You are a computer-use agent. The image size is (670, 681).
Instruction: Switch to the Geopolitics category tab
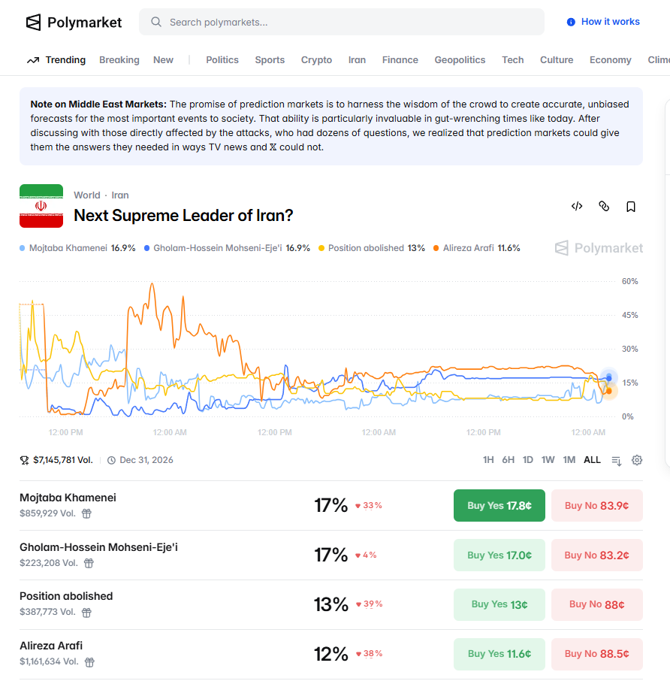(460, 60)
